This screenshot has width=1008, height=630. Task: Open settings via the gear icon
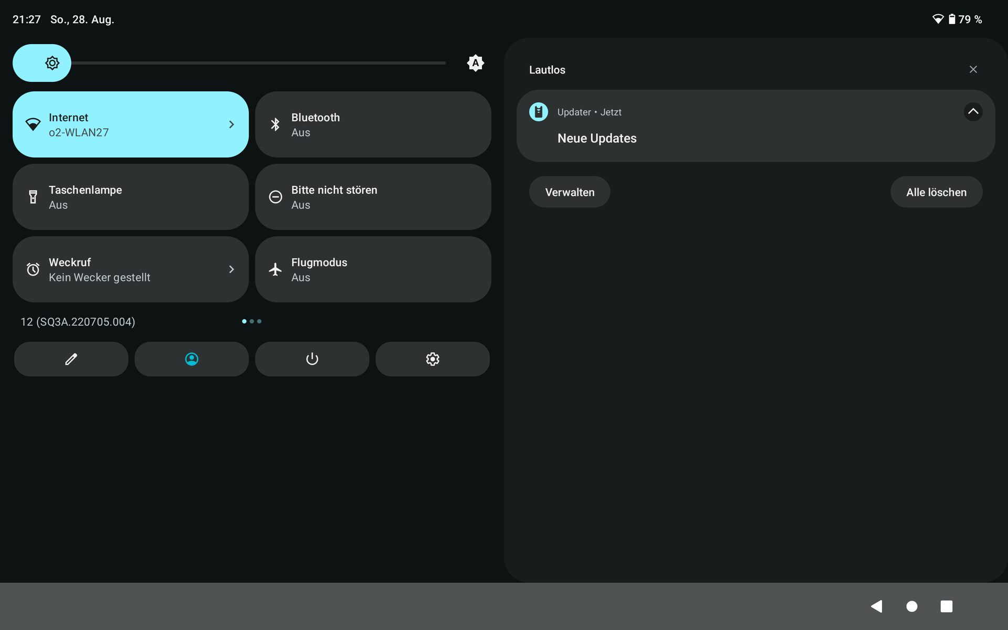coord(432,359)
